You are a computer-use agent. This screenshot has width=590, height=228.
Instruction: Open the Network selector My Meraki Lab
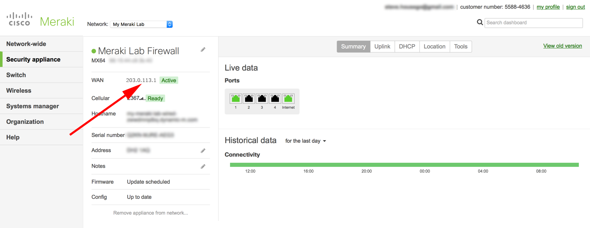tap(141, 24)
